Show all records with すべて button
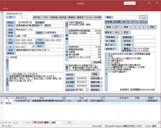 (135, 22)
